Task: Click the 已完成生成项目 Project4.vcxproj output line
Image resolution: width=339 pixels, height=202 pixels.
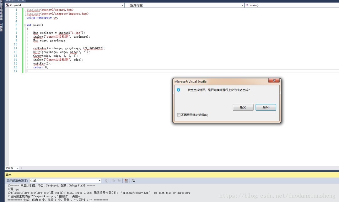Action: tap(44, 196)
